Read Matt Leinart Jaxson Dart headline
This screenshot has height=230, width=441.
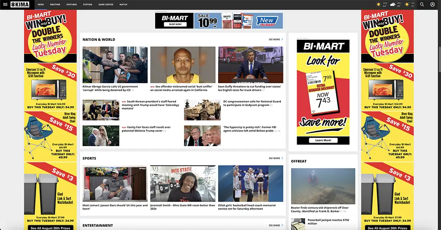[115, 207]
